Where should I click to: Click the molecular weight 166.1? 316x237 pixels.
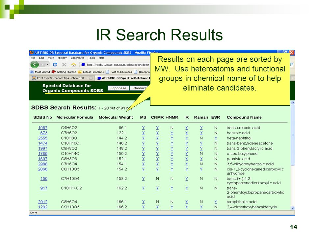point(122,202)
